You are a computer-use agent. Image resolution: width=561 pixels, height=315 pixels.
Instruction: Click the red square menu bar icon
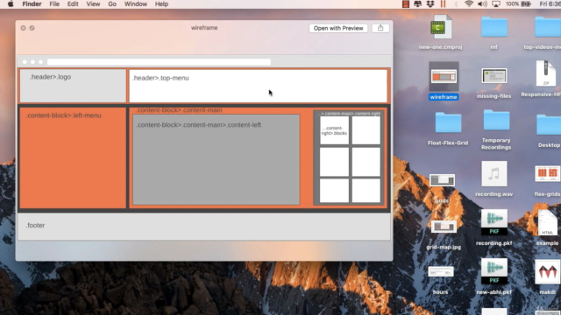405,3
